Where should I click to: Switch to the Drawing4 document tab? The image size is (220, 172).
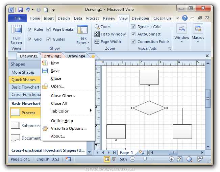click(76, 56)
